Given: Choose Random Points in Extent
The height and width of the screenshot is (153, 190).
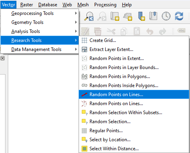Looking at the screenshot, I should [134, 58].
